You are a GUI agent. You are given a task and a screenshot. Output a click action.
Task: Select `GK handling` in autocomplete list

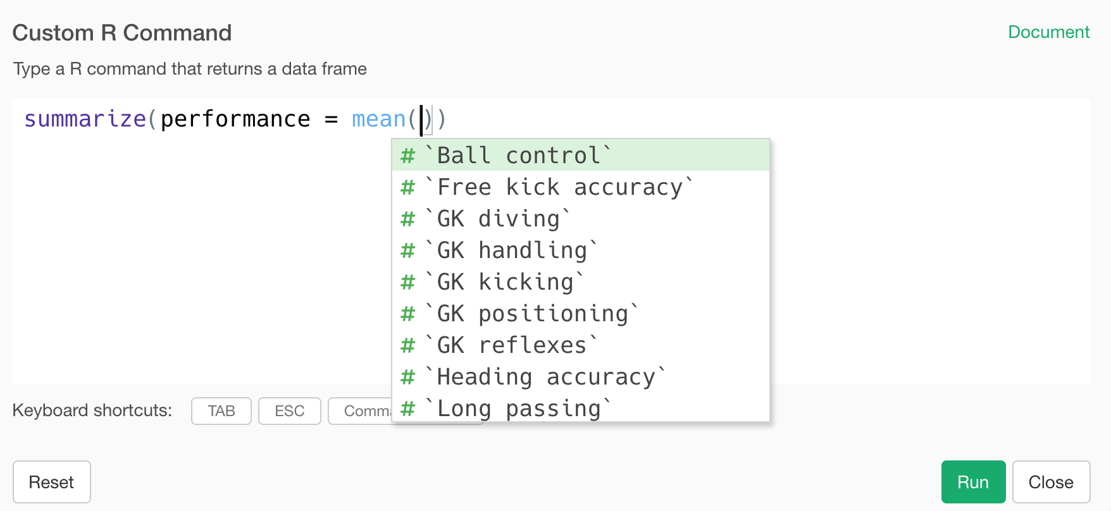(x=512, y=250)
